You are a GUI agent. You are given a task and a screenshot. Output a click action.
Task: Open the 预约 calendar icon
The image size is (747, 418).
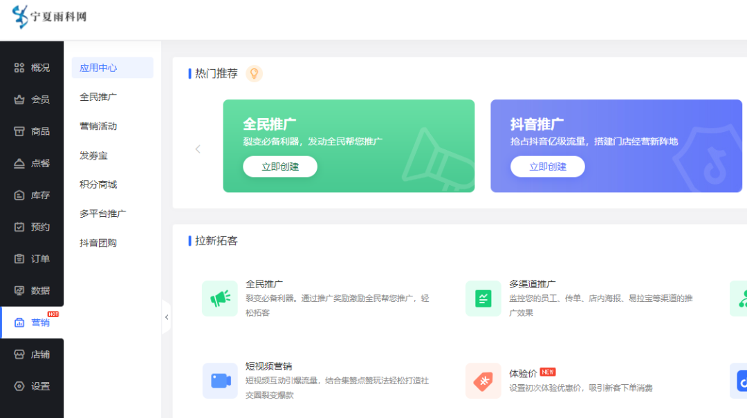click(x=19, y=227)
